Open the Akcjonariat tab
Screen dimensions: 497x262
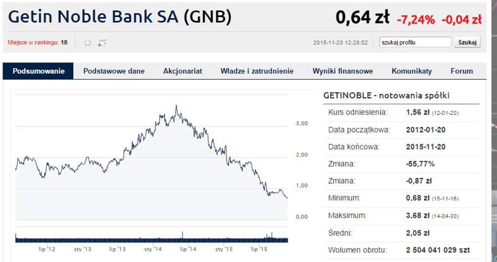point(183,71)
